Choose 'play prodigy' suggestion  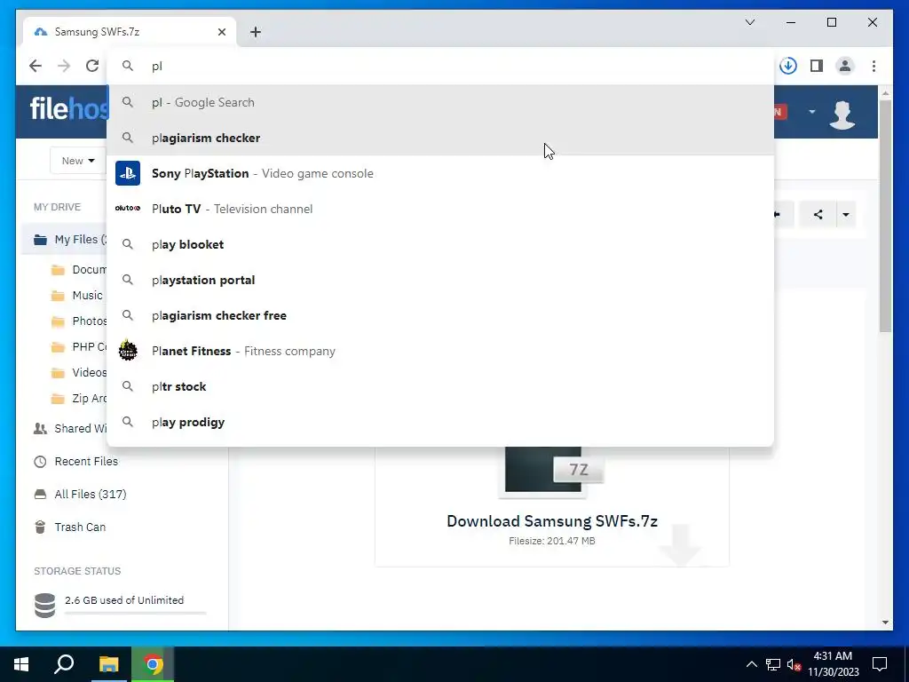(x=440, y=422)
